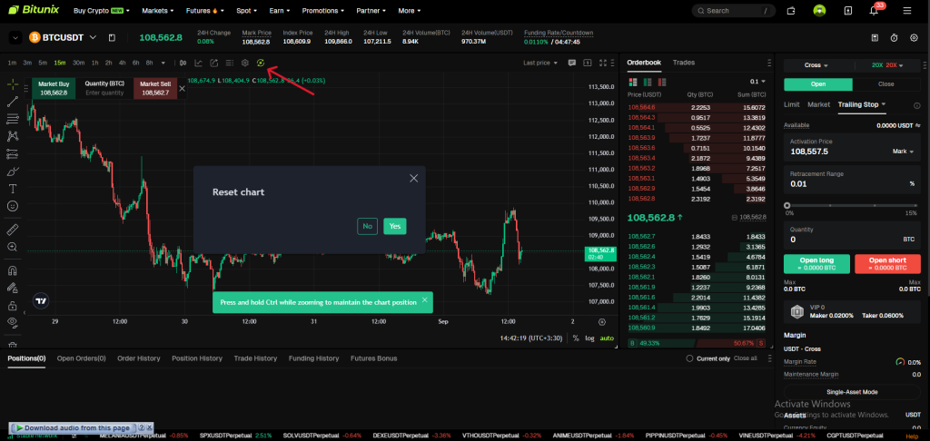Select the ruler measure tool

[13, 229]
